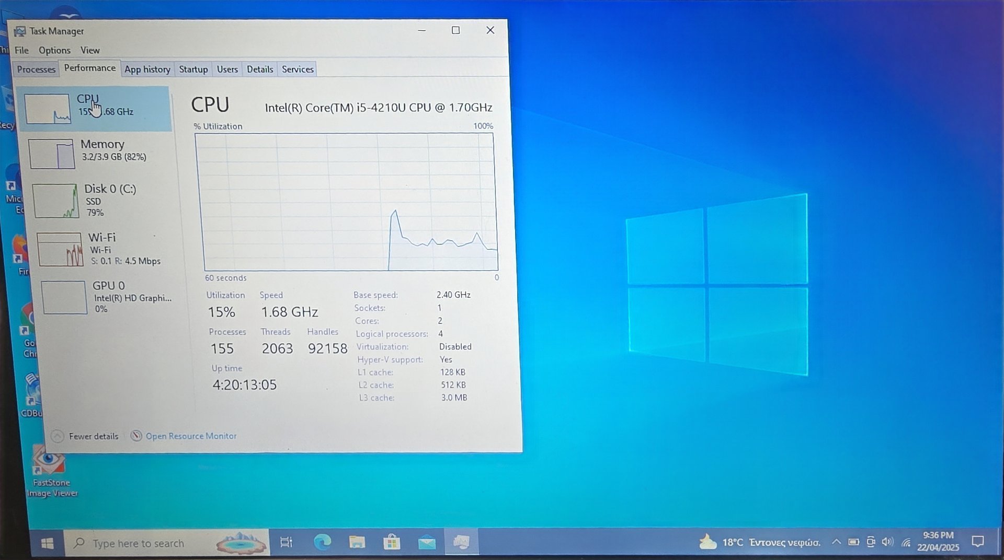Viewport: 1004px width, 560px height.
Task: Close the Task Manager window
Action: (490, 30)
